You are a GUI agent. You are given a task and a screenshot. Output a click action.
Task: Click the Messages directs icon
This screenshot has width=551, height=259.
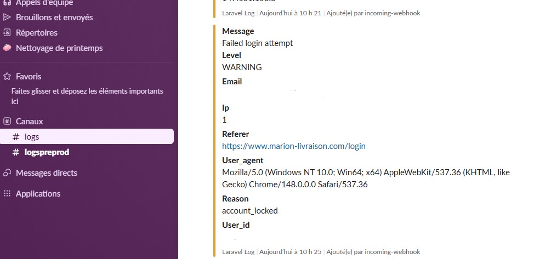[x=7, y=172]
